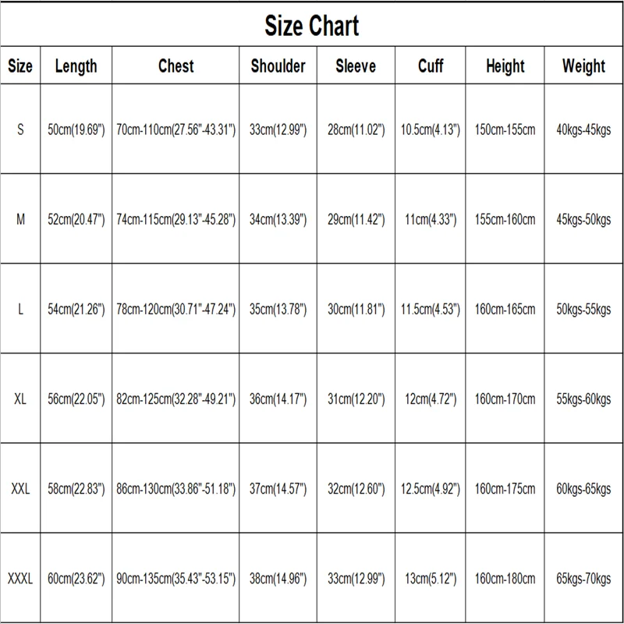The image size is (624, 624).
Task: Select the Shoulder column header
Action: 278,66
